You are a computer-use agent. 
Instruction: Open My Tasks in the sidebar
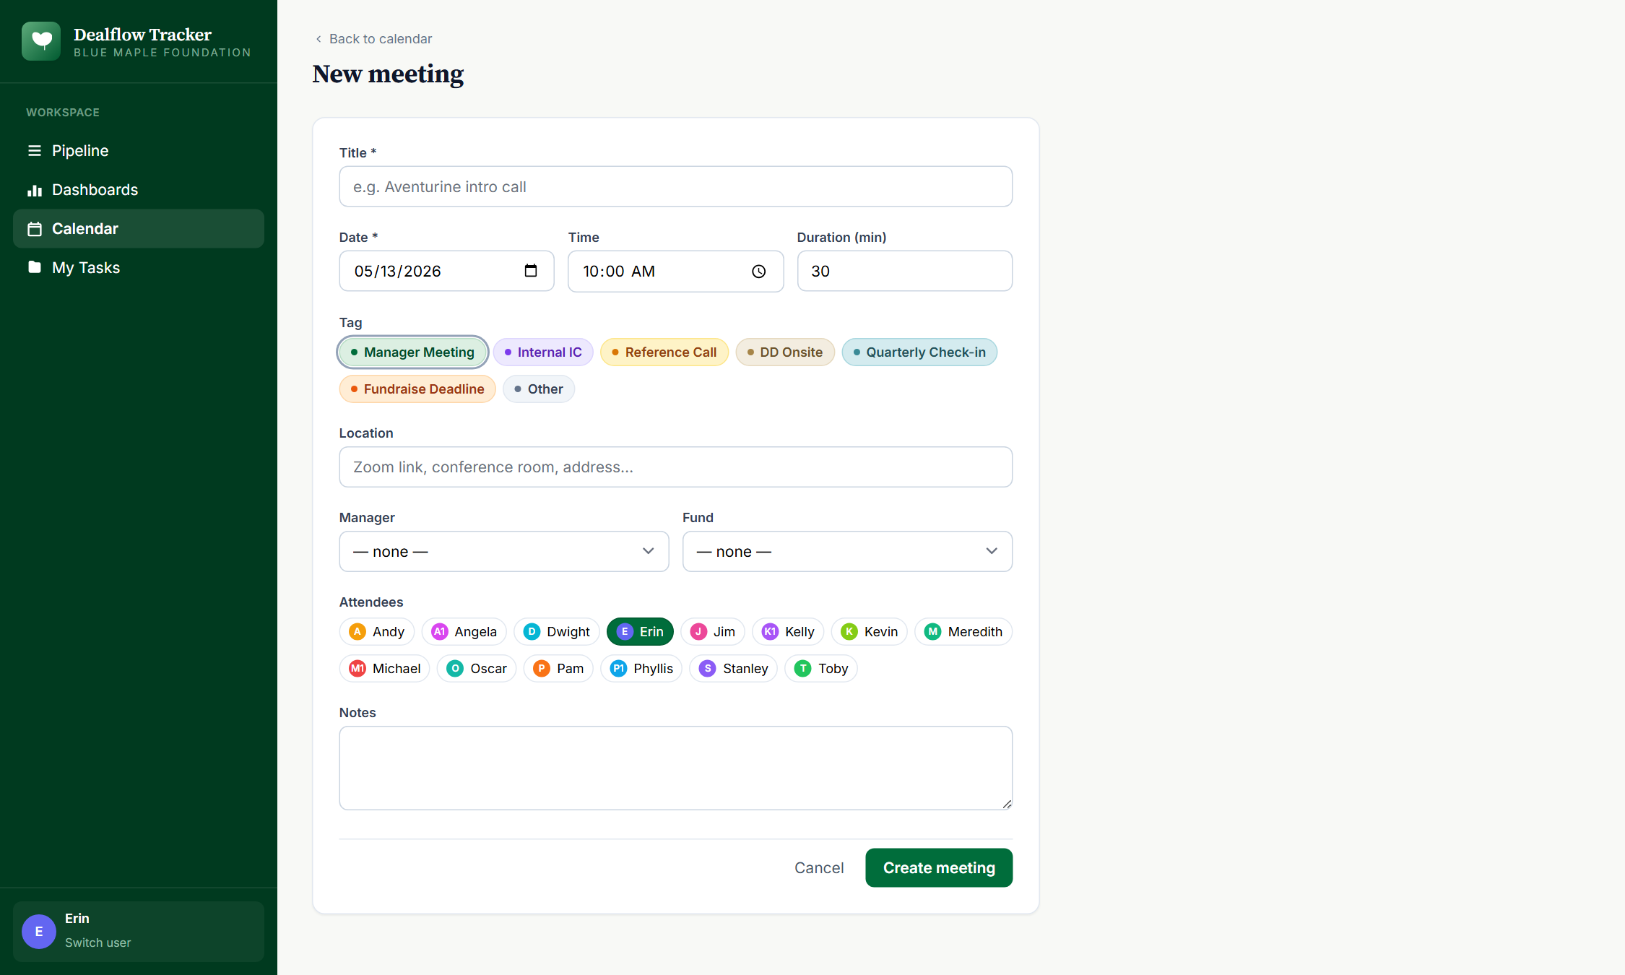tap(139, 267)
